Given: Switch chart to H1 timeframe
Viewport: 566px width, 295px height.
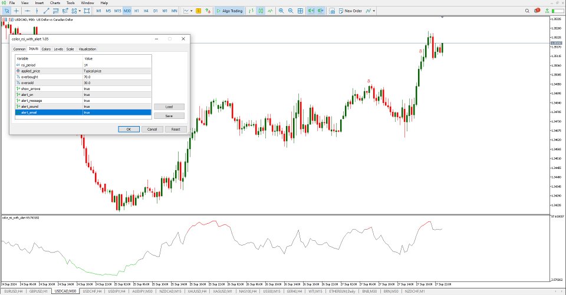Looking at the screenshot, I should coord(136,11).
